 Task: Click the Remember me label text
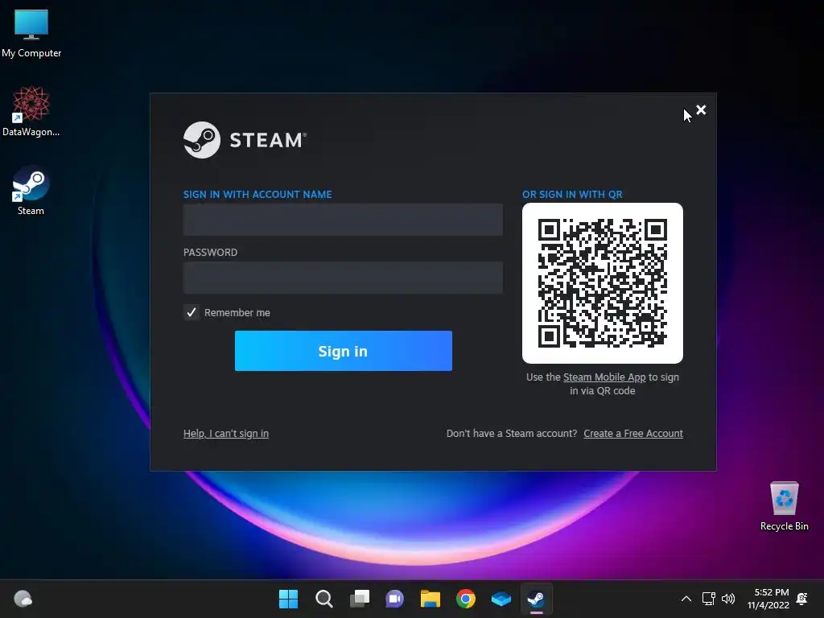click(x=237, y=313)
